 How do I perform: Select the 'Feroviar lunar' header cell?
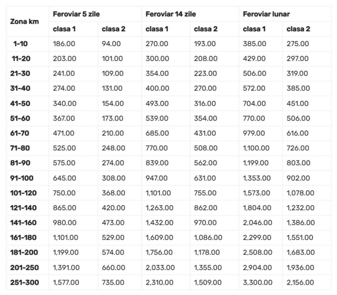tap(267, 13)
